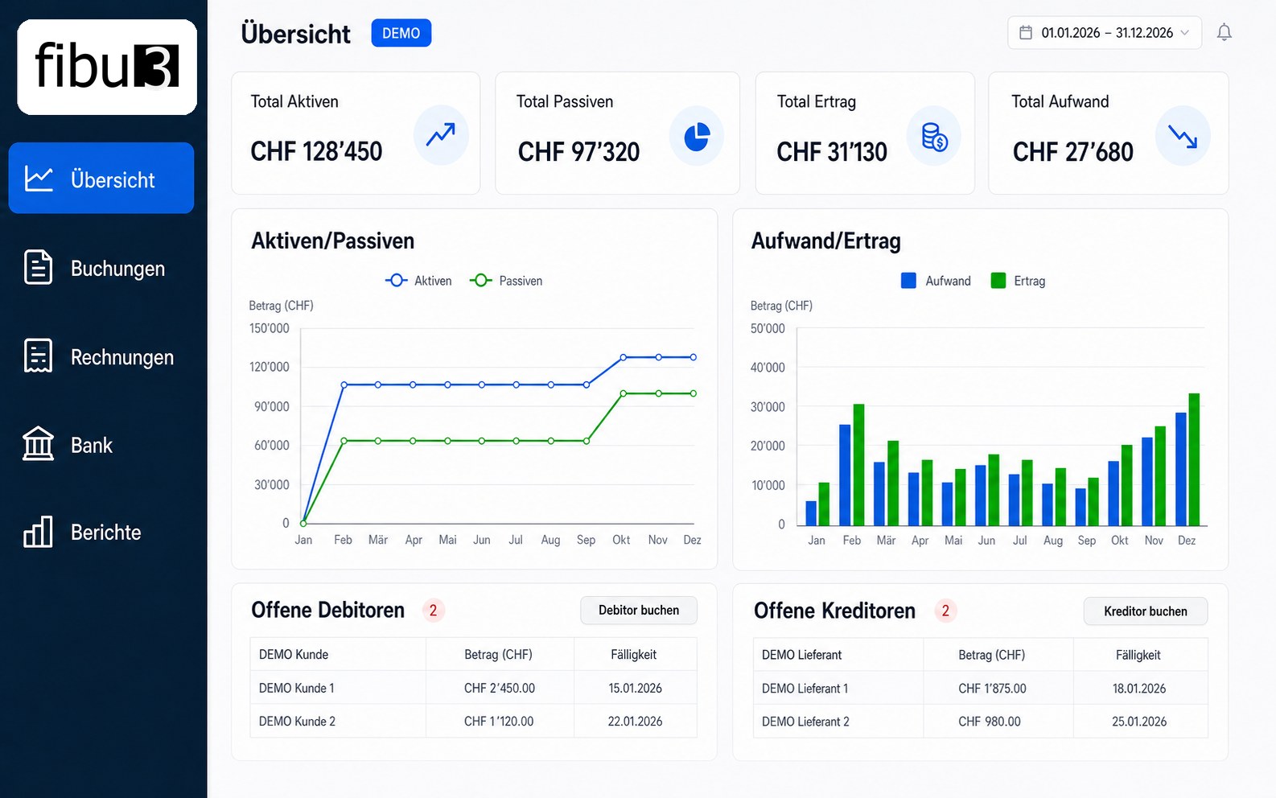The width and height of the screenshot is (1276, 798).
Task: Navigate to the Bank section
Action: [x=101, y=445]
